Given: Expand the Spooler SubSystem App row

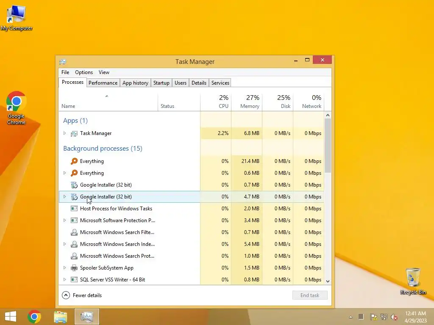Looking at the screenshot, I should (x=64, y=268).
